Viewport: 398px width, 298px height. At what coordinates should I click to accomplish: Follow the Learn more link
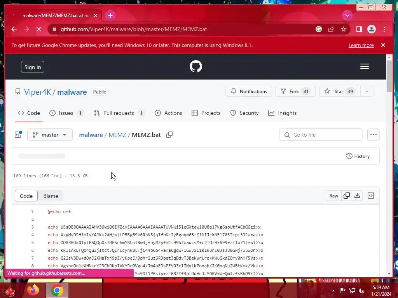(x=361, y=45)
